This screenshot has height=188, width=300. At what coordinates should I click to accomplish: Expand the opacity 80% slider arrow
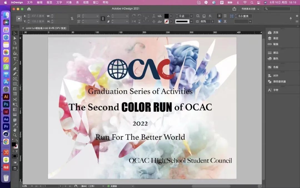click(212, 21)
